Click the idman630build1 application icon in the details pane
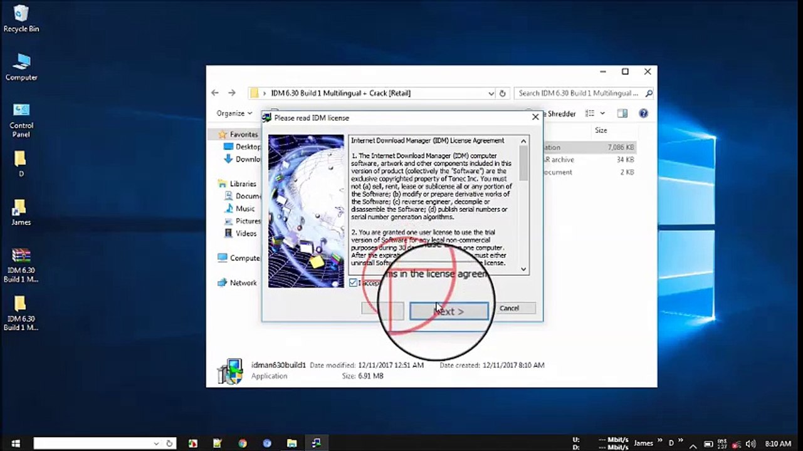This screenshot has height=451, width=803. coord(230,371)
